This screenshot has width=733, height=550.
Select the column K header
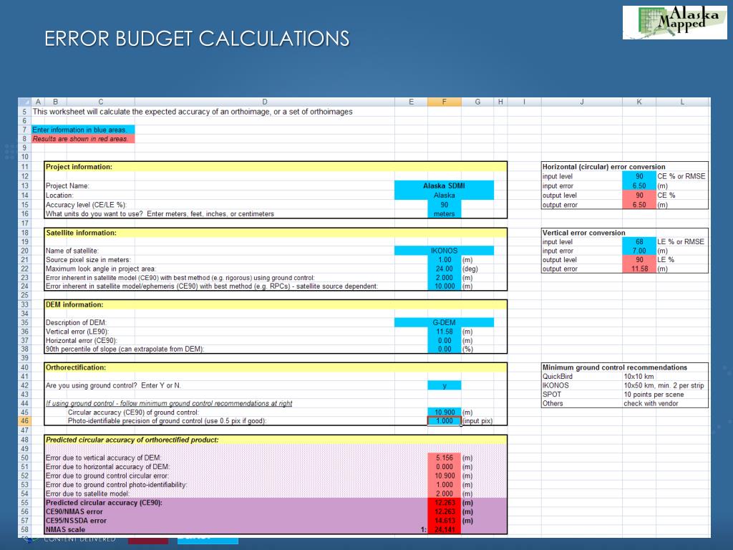click(639, 102)
